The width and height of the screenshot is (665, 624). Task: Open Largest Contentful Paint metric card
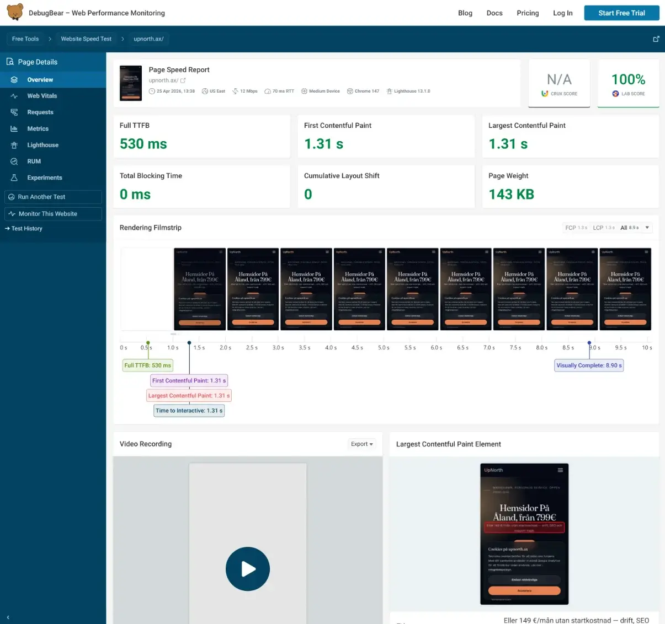pyautogui.click(x=571, y=137)
